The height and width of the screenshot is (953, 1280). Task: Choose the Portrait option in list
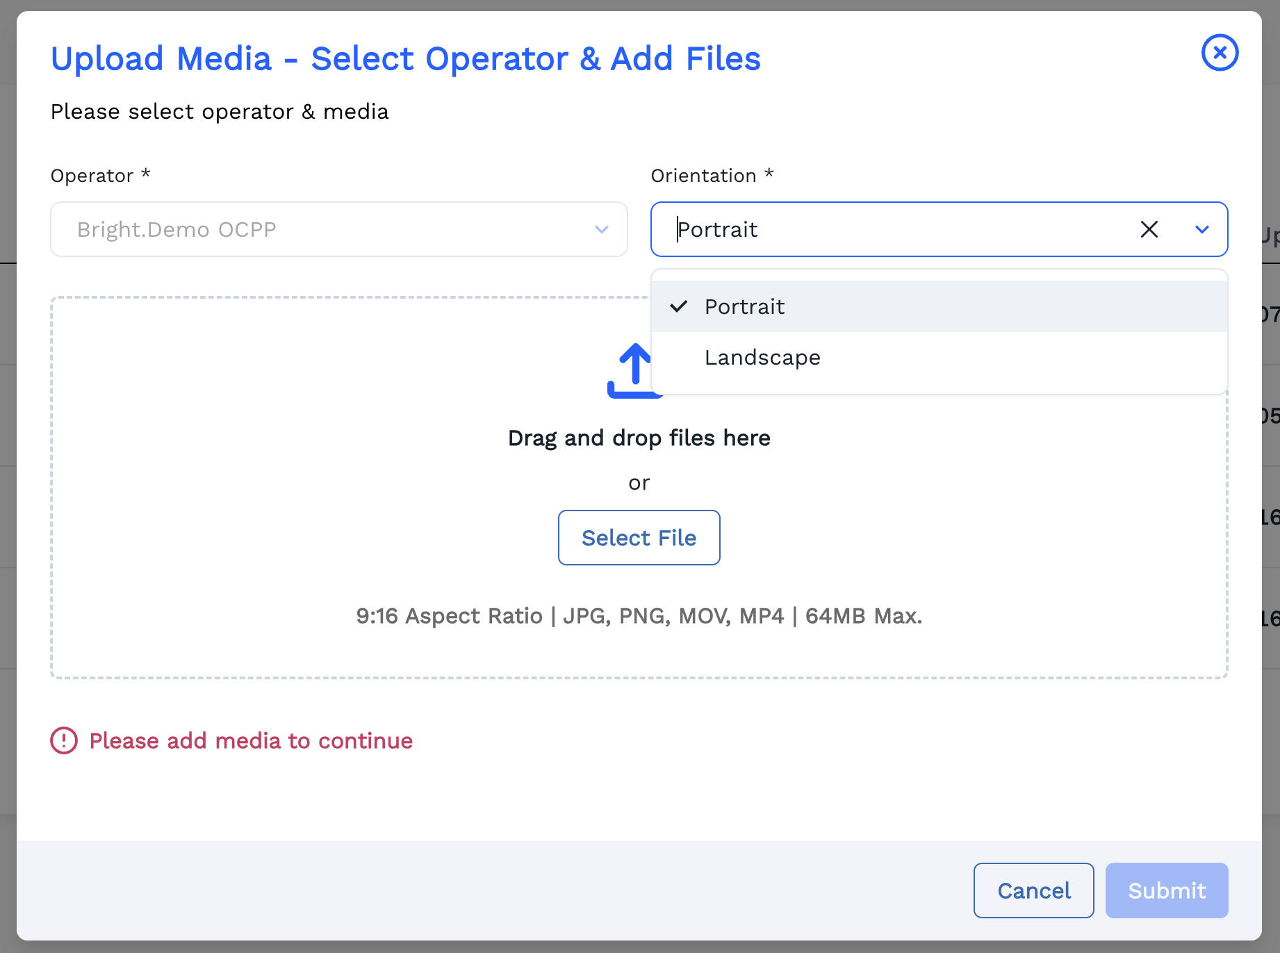[744, 306]
